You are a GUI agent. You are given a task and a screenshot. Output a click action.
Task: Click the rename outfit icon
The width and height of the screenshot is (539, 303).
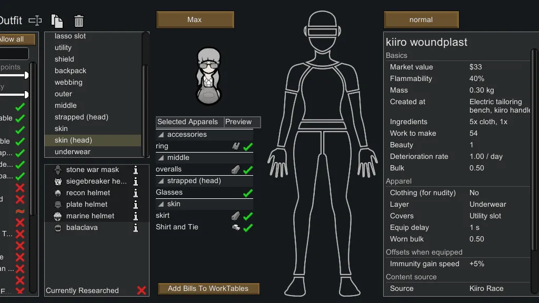click(x=35, y=21)
